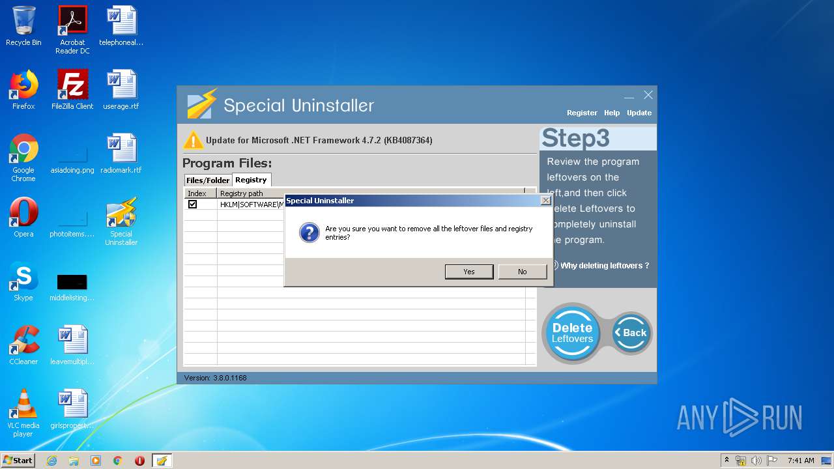The width and height of the screenshot is (834, 469).
Task: Open the Help menu link
Action: click(612, 113)
